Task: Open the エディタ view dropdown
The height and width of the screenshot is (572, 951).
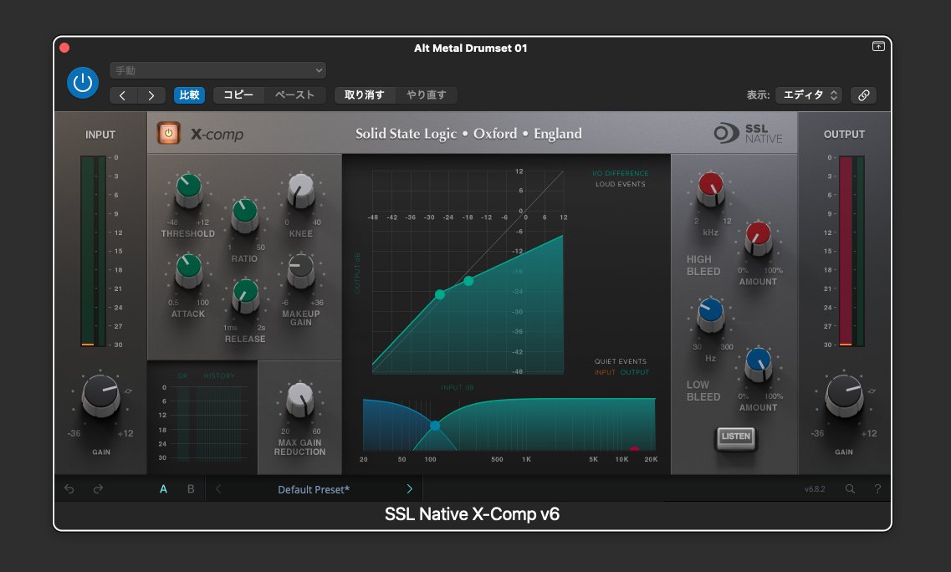Action: pos(809,95)
